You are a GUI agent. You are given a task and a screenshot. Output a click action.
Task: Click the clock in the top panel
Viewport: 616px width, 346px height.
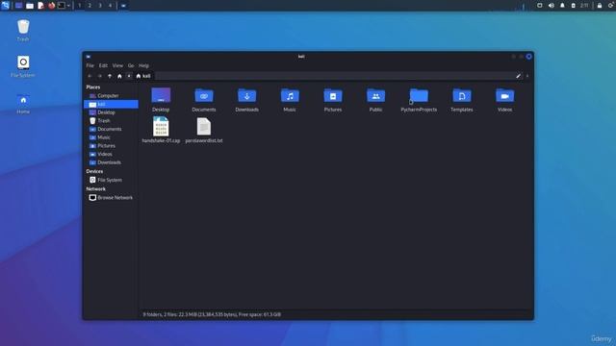[x=584, y=6]
